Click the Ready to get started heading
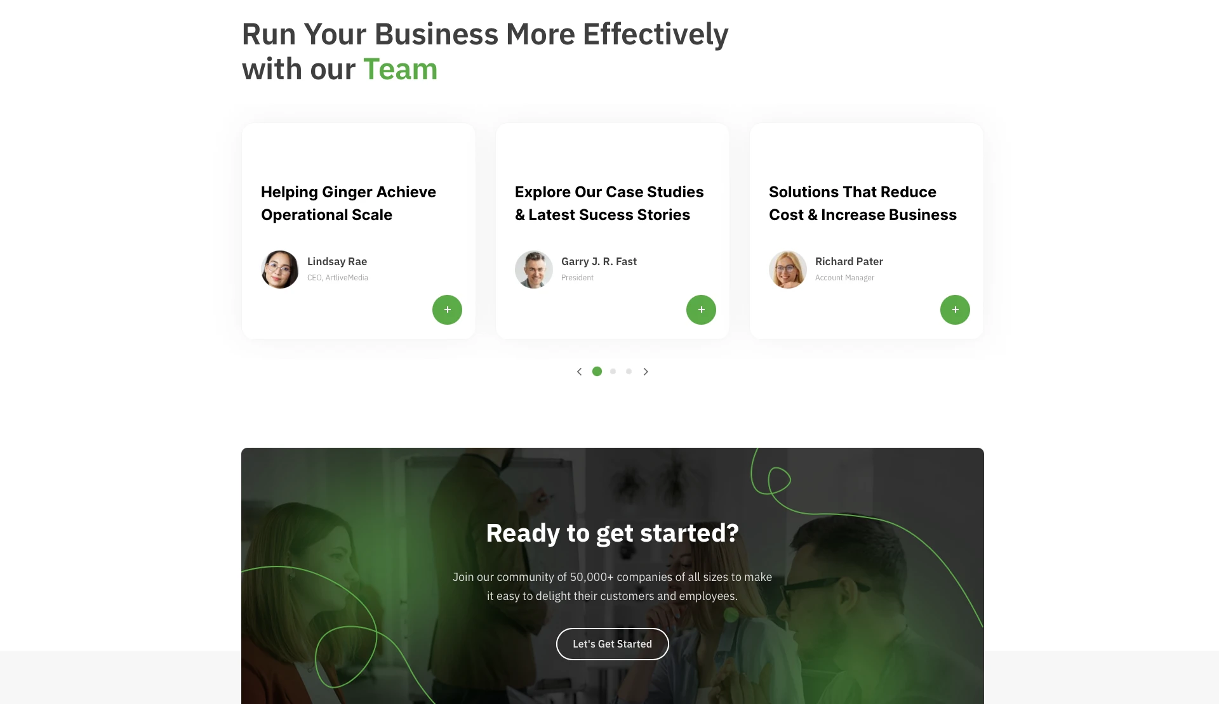1219x704 pixels. click(x=612, y=533)
